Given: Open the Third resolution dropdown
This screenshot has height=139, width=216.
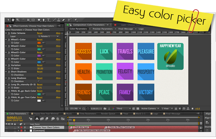Looking at the screenshot, I should click(123, 109).
